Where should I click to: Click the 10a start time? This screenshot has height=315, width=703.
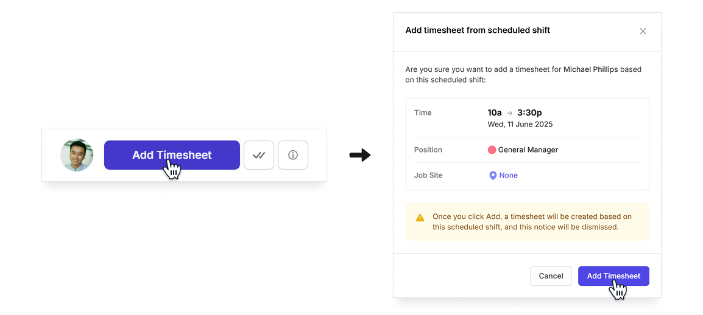tap(495, 112)
